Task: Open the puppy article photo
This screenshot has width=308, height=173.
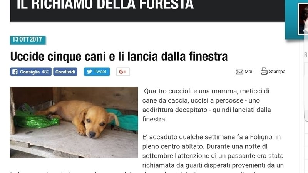Action: (74, 122)
